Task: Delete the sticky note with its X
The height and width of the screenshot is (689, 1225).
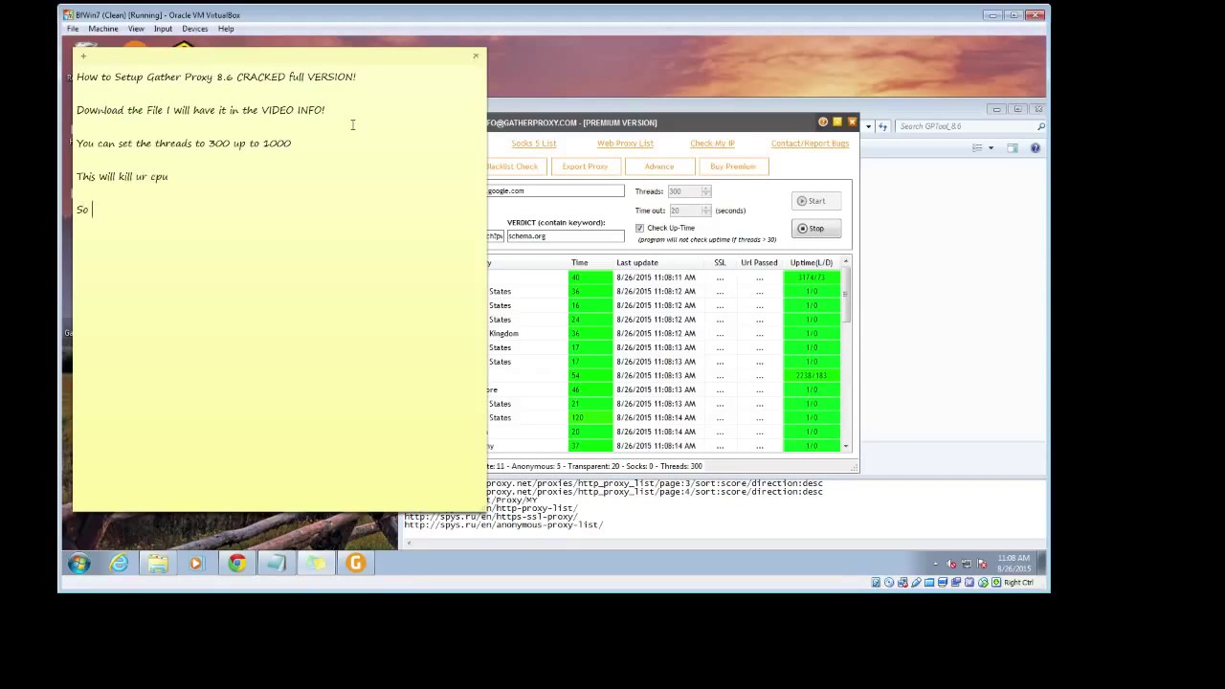Action: pos(476,56)
